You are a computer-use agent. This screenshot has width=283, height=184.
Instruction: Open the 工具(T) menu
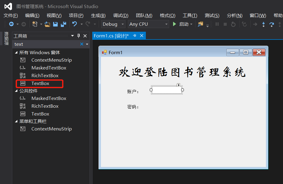(190, 16)
